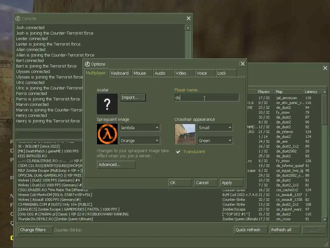Image resolution: width=330 pixels, height=248 pixels.
Task: Toggle the Translucent checkbox
Action: pos(178,152)
